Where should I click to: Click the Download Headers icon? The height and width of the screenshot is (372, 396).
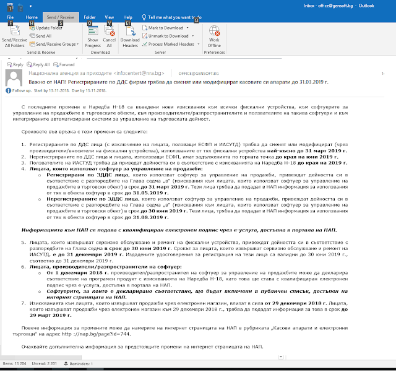[x=130, y=37]
